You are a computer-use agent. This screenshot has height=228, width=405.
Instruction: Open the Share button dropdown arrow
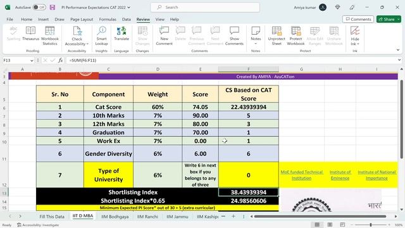[399, 19]
